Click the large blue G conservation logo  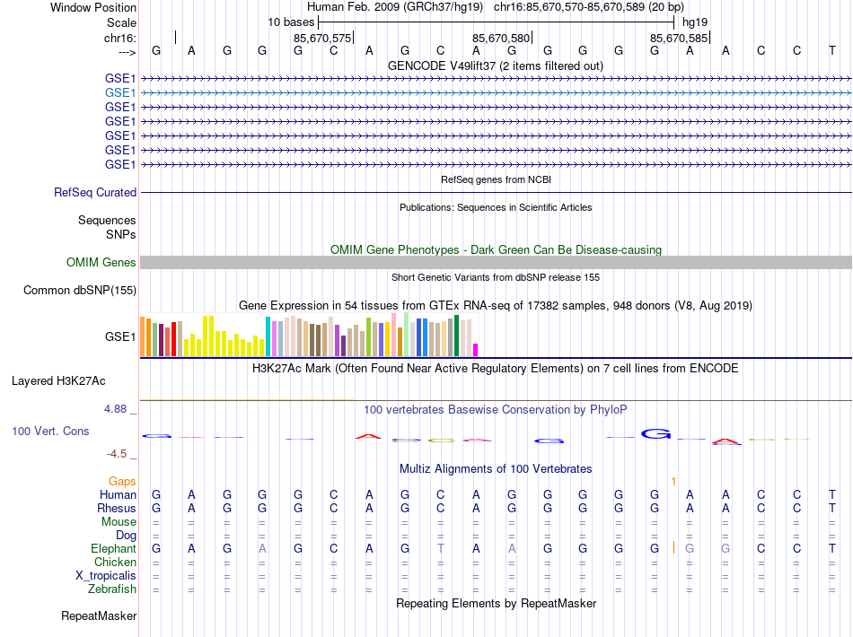tap(655, 433)
